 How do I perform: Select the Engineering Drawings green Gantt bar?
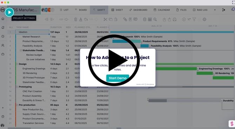(x=176, y=69)
